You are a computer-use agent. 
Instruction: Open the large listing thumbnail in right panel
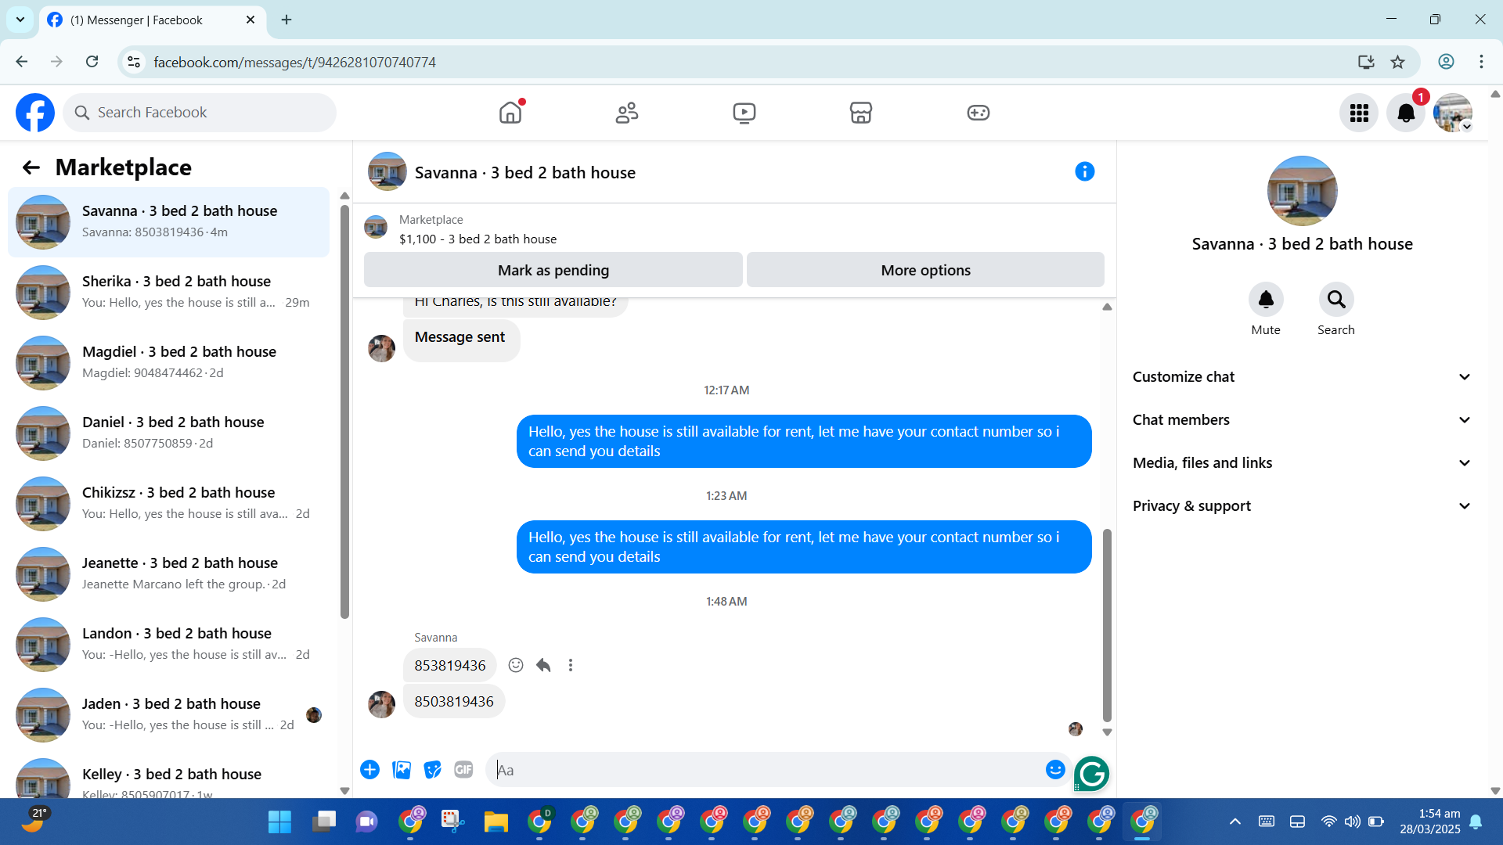coord(1302,191)
